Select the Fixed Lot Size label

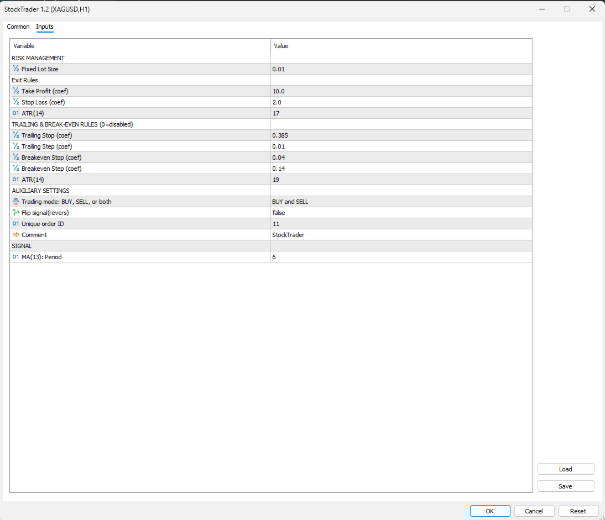[x=40, y=69]
